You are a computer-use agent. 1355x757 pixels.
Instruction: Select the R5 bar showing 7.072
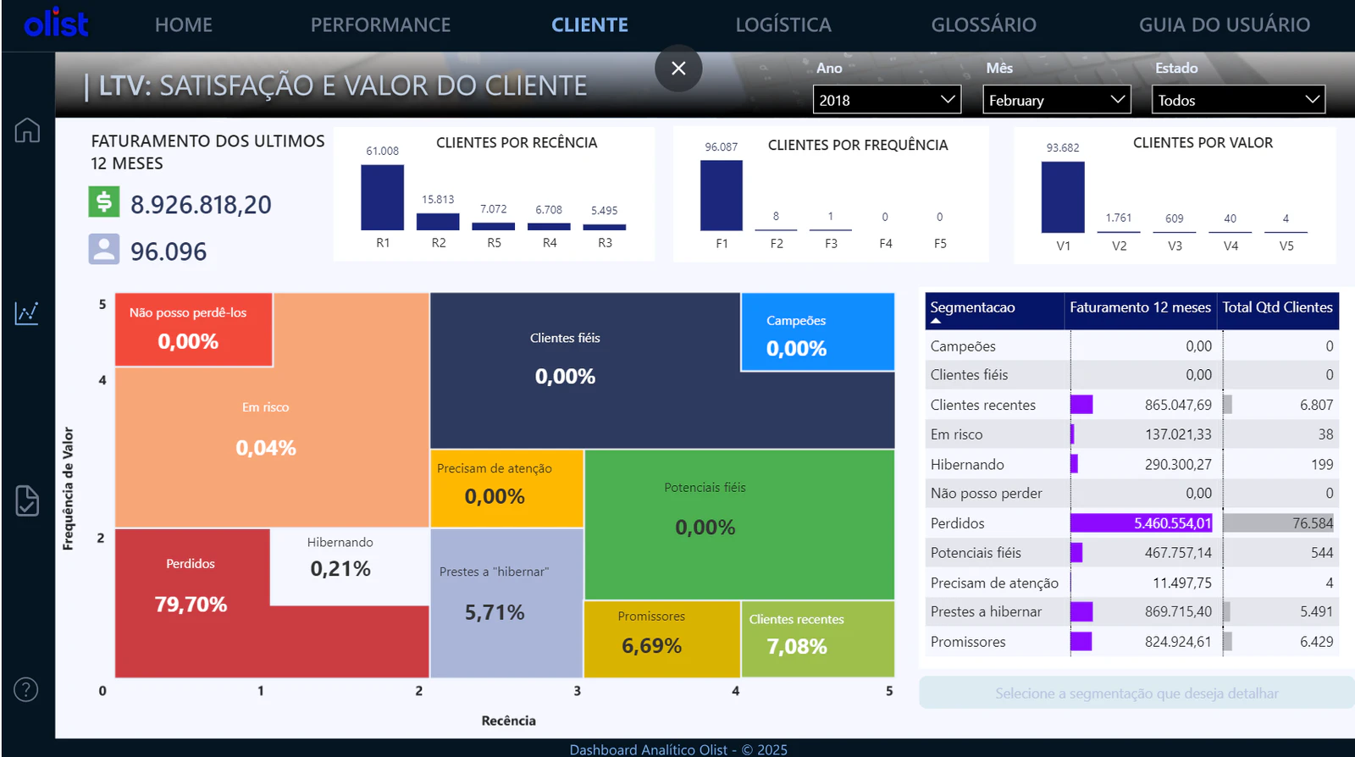pos(494,226)
